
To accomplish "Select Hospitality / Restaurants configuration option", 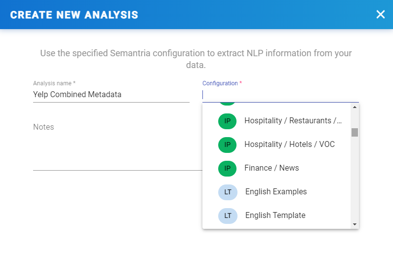I will (293, 121).
